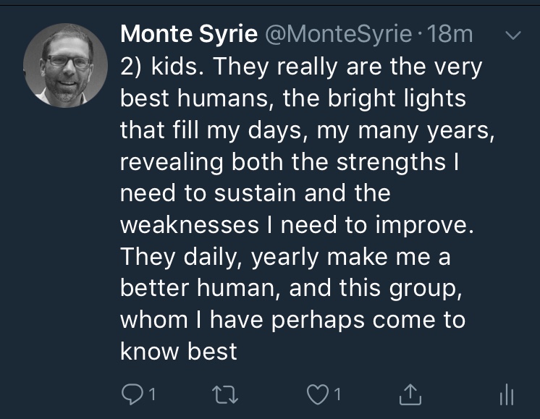Open Monte Syrie's profile photo

(x=66, y=65)
